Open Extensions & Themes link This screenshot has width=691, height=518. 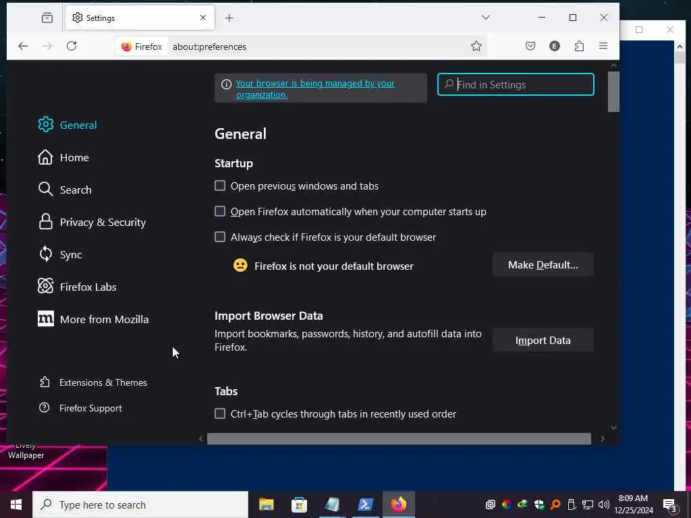pos(93,383)
